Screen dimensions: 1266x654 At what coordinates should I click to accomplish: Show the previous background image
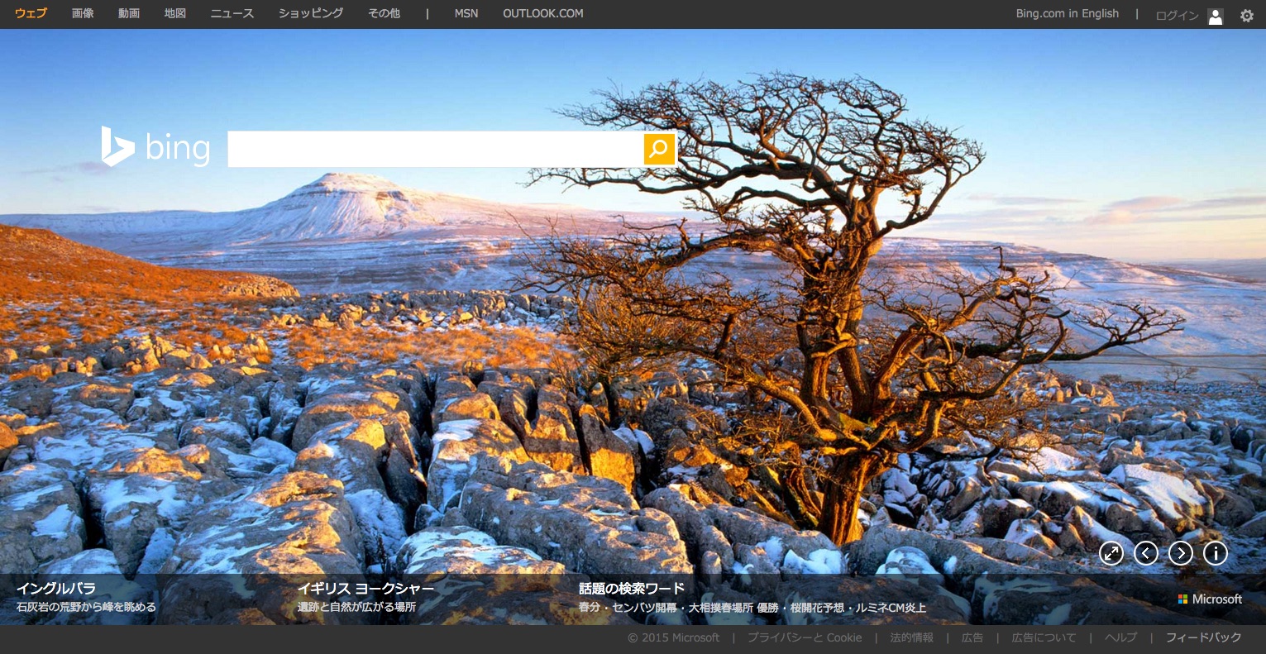pyautogui.click(x=1146, y=553)
